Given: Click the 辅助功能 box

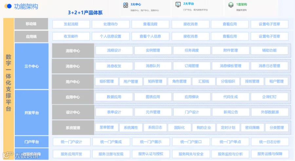Looking at the screenshot, I should [x=269, y=50].
